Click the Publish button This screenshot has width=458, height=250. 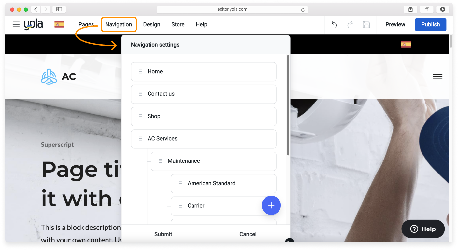click(430, 24)
